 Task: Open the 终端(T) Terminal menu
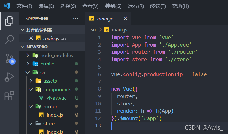coord(158,6)
